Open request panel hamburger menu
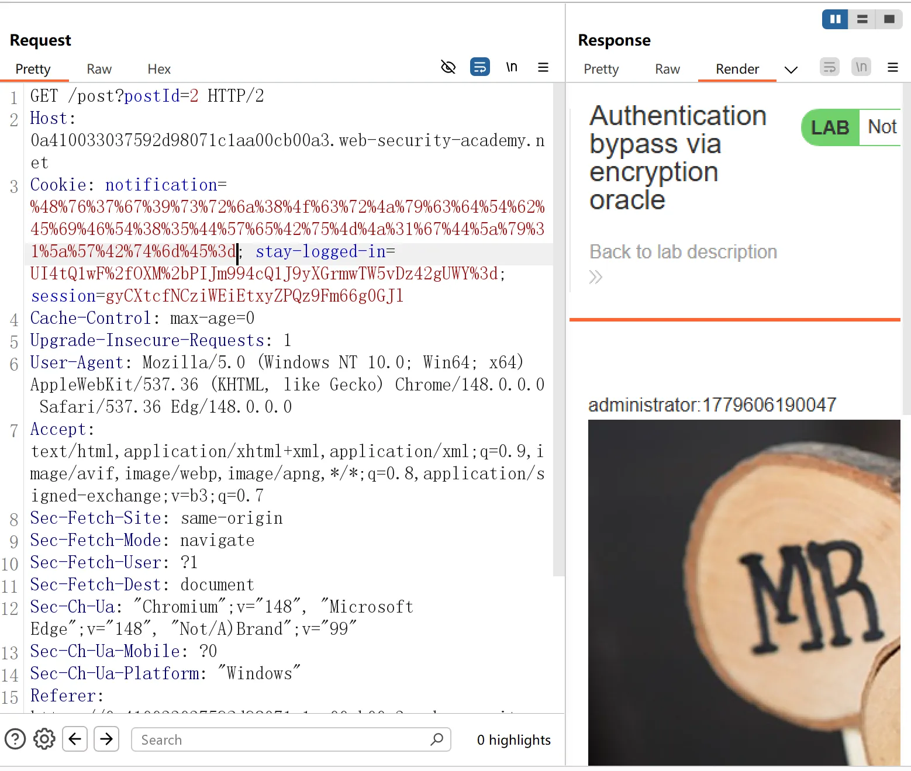Image resolution: width=911 pixels, height=771 pixels. [543, 67]
